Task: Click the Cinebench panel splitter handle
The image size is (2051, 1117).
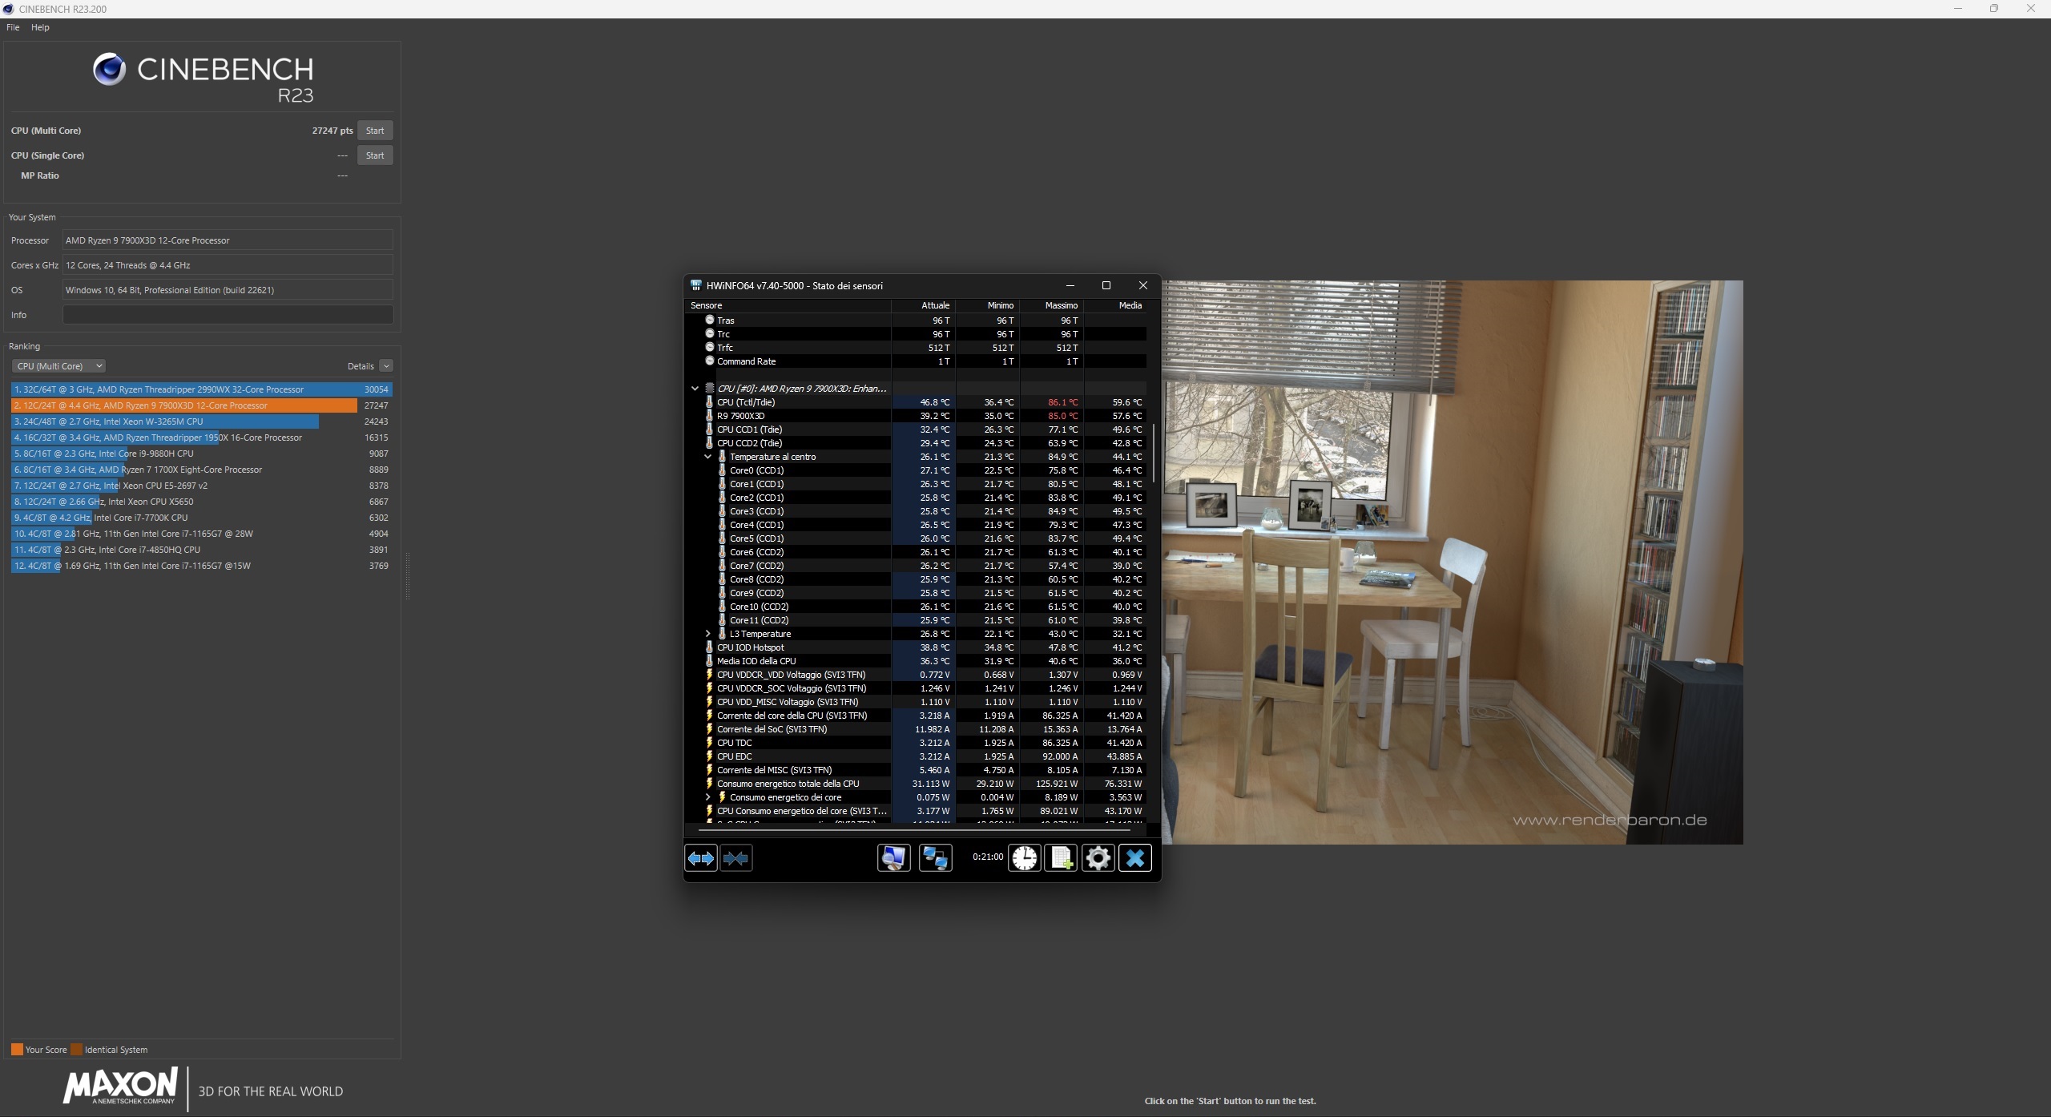Action: [407, 575]
